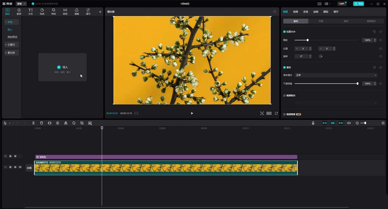Click the delete trash icon in timeline toolbar
Viewport: 388px width, 209px height.
(x=41, y=123)
